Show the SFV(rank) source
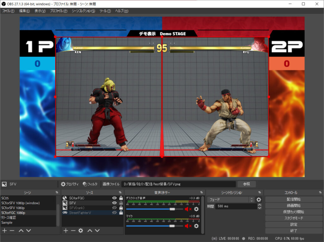The height and width of the screenshot is (242, 324). (x=114, y=208)
